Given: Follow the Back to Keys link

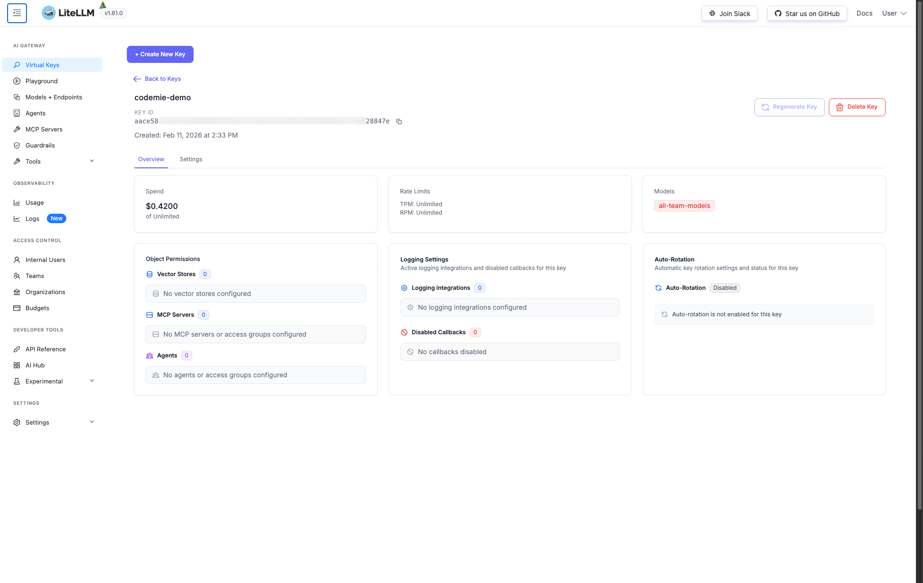Looking at the screenshot, I should [157, 78].
